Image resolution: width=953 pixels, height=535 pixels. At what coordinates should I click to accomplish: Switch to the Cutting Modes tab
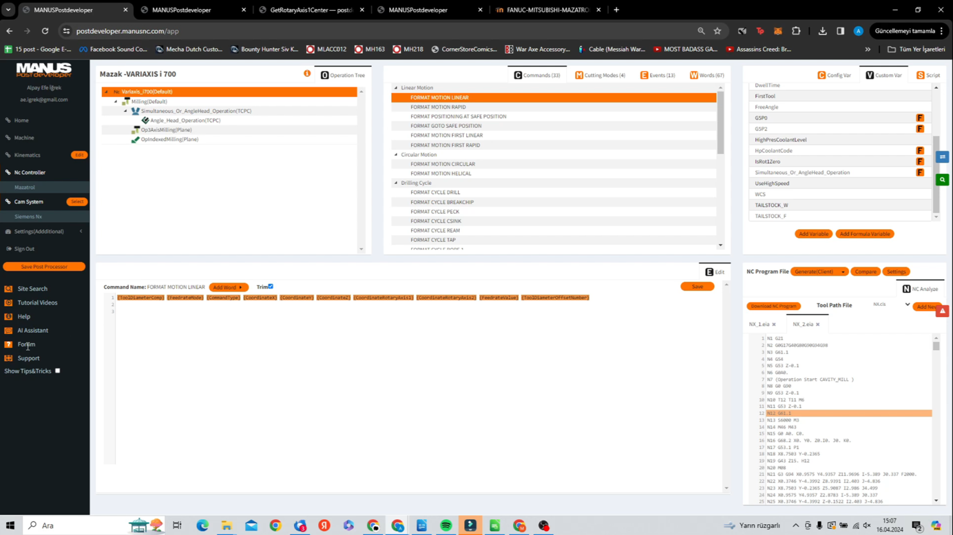coord(600,75)
